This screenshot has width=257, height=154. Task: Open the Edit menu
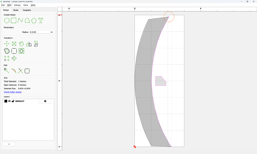click(x=9, y=5)
